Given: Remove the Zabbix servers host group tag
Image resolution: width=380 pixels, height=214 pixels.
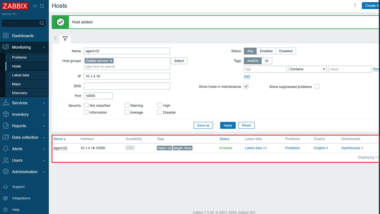Looking at the screenshot, I should coord(111,61).
